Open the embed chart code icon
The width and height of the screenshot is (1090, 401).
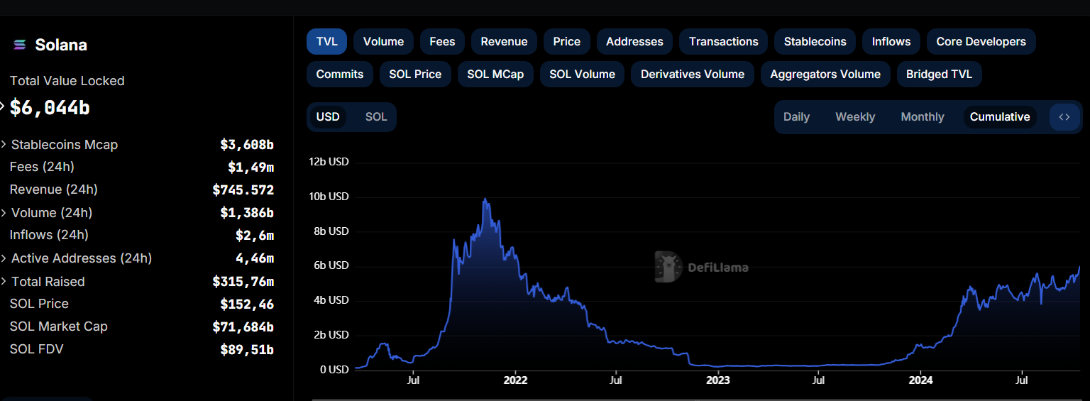click(1064, 117)
